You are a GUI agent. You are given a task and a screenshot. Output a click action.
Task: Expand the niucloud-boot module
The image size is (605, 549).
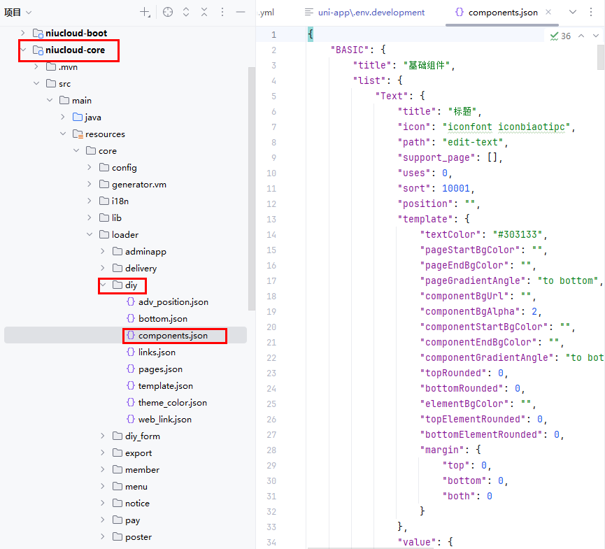(23, 33)
